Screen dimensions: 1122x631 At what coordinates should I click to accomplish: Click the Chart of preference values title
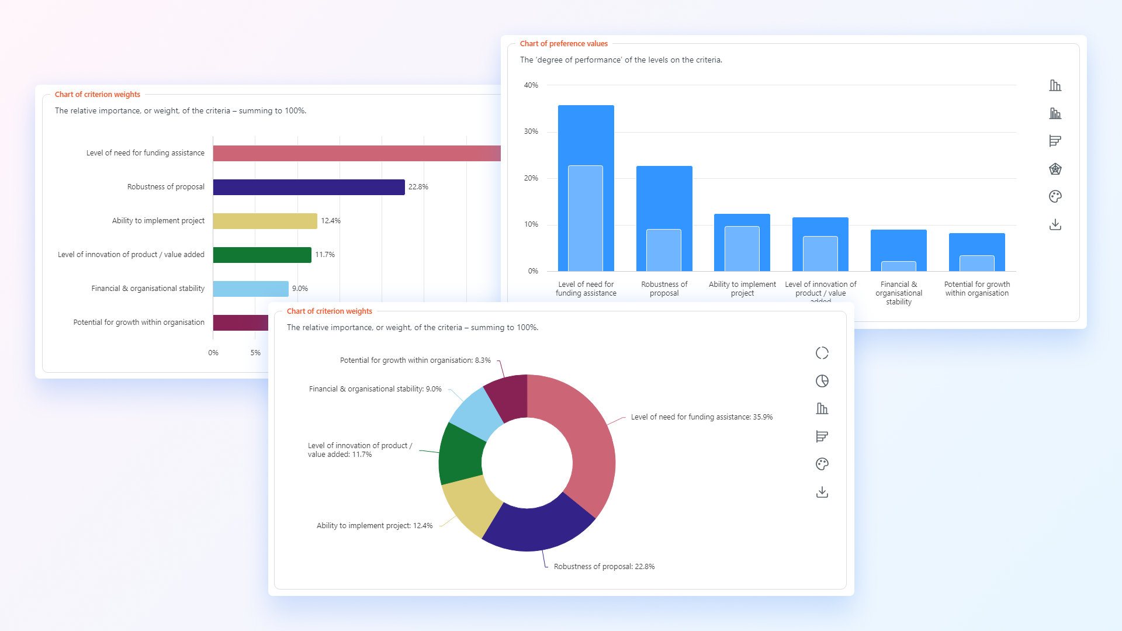click(563, 44)
